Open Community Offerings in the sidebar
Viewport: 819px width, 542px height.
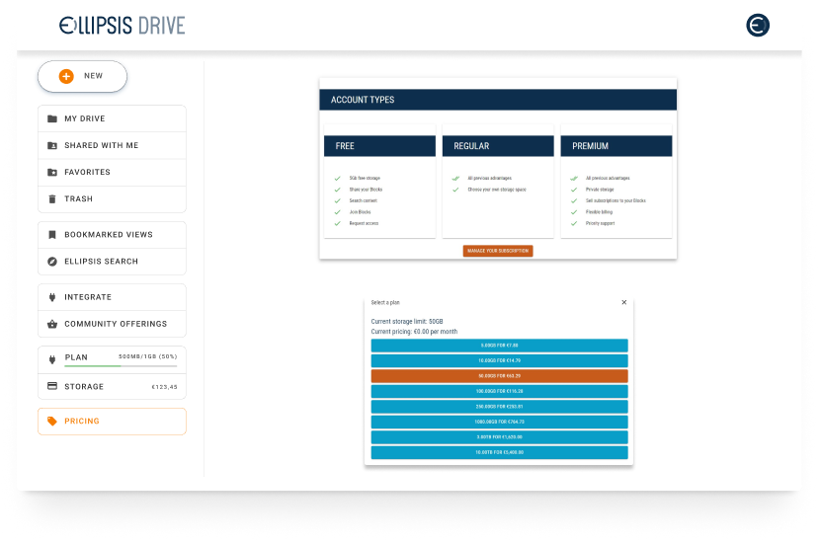pyautogui.click(x=112, y=324)
